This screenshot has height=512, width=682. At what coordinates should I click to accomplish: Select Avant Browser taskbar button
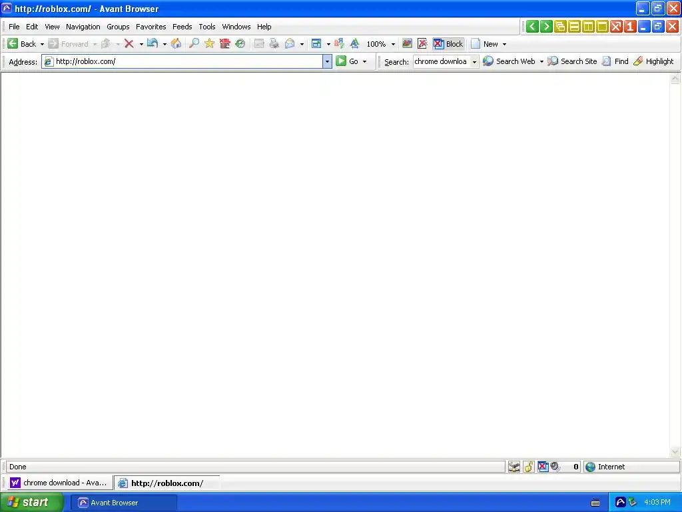coord(123,503)
